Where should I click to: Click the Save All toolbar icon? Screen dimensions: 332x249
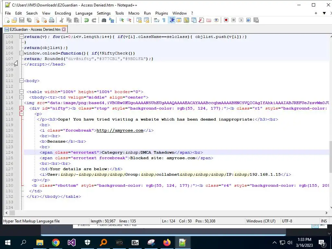tap(29, 20)
